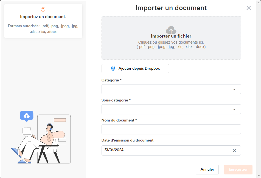Click the Ajouter depuis Dropbox button
The height and width of the screenshot is (178, 261).
(x=135, y=69)
